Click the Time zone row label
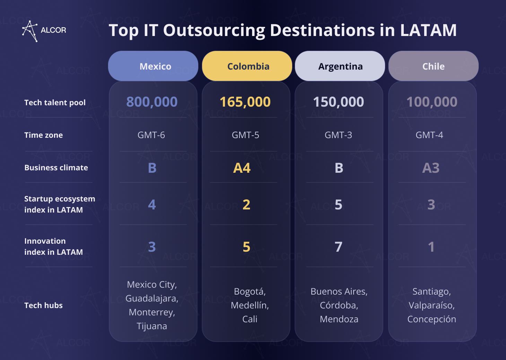506x360 pixels. tap(43, 135)
